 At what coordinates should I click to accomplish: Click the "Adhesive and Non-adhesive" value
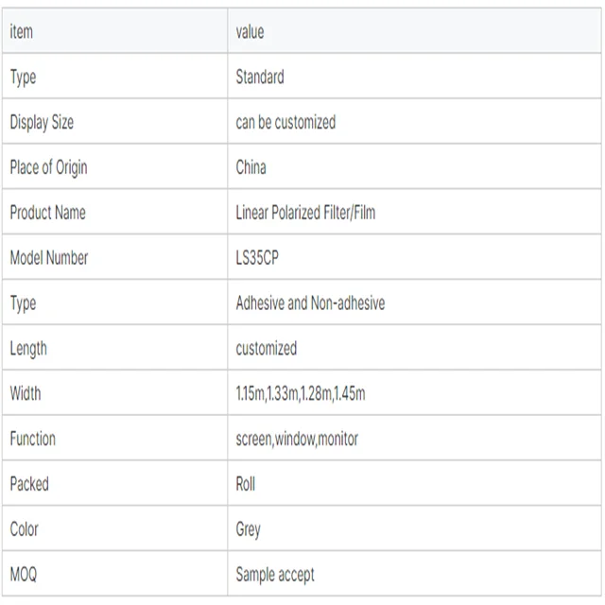click(x=310, y=303)
